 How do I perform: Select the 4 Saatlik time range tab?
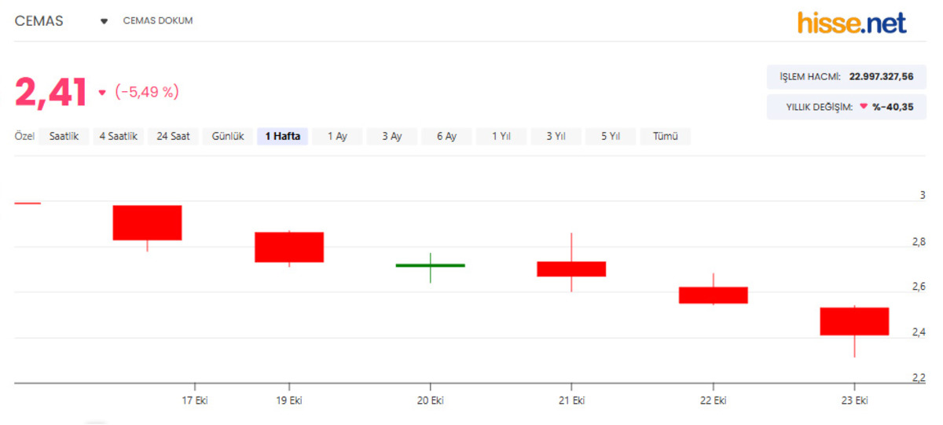coord(119,136)
